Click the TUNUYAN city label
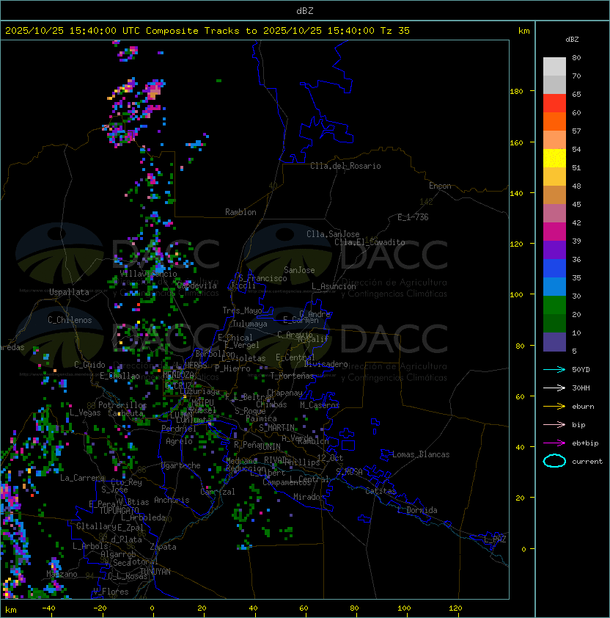The width and height of the screenshot is (610, 618). coord(155,572)
